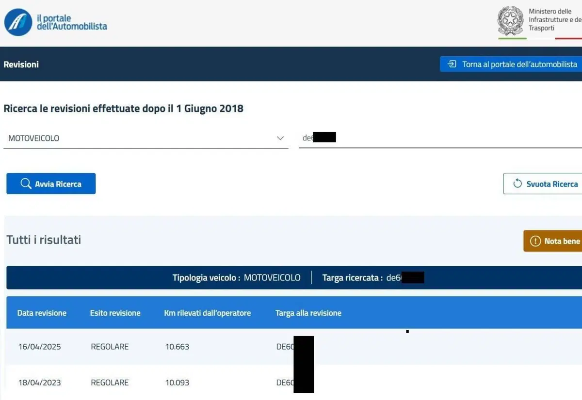
Task: Click the Km rilevati dall'operatore column header
Action: coord(208,313)
